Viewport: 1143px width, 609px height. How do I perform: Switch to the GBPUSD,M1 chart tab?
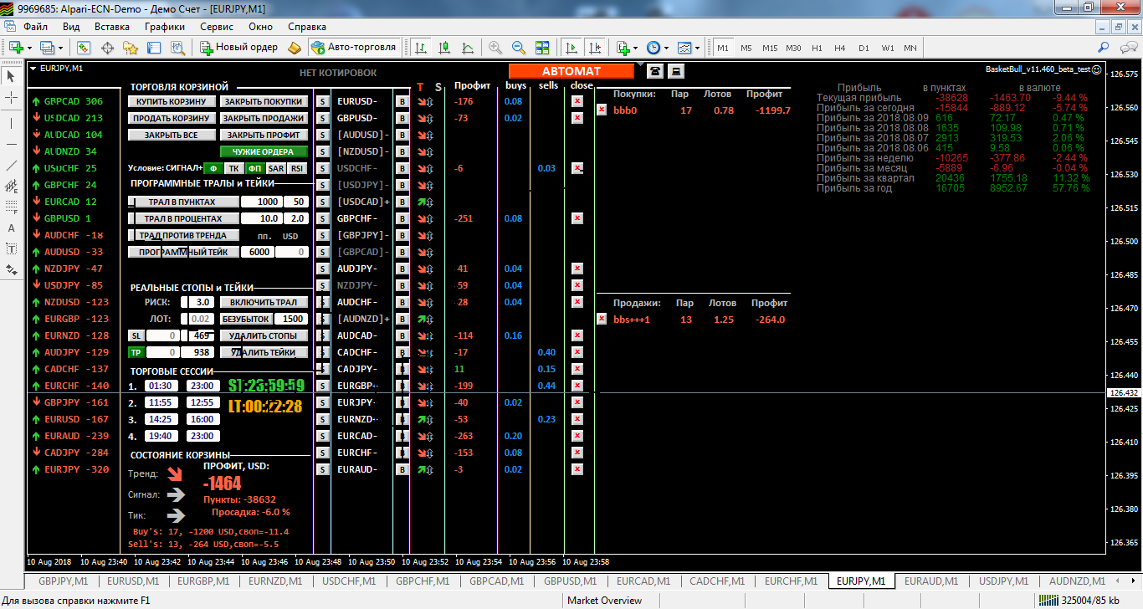[x=569, y=581]
